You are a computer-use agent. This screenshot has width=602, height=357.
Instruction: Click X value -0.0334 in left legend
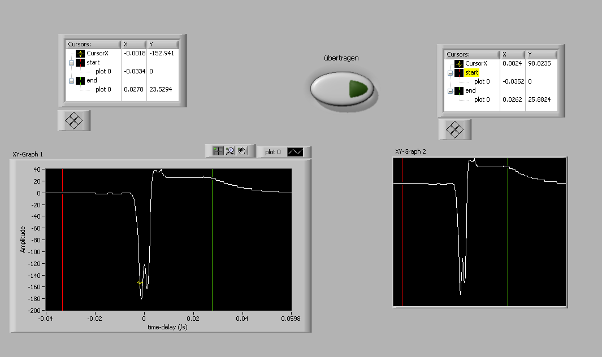pos(135,71)
